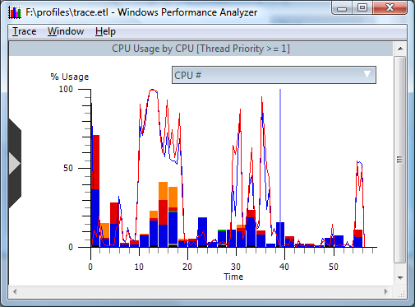Click the vertical scrollbar thumb
The width and height of the screenshot is (415, 307).
click(400, 160)
